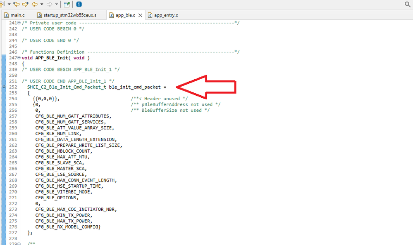This screenshot has height=245, width=413.
Task: Click on APP_BLE_Init function name
Action: pos(52,58)
